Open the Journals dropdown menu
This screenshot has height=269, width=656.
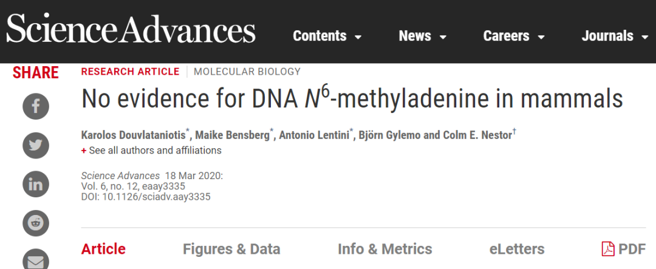tap(615, 36)
